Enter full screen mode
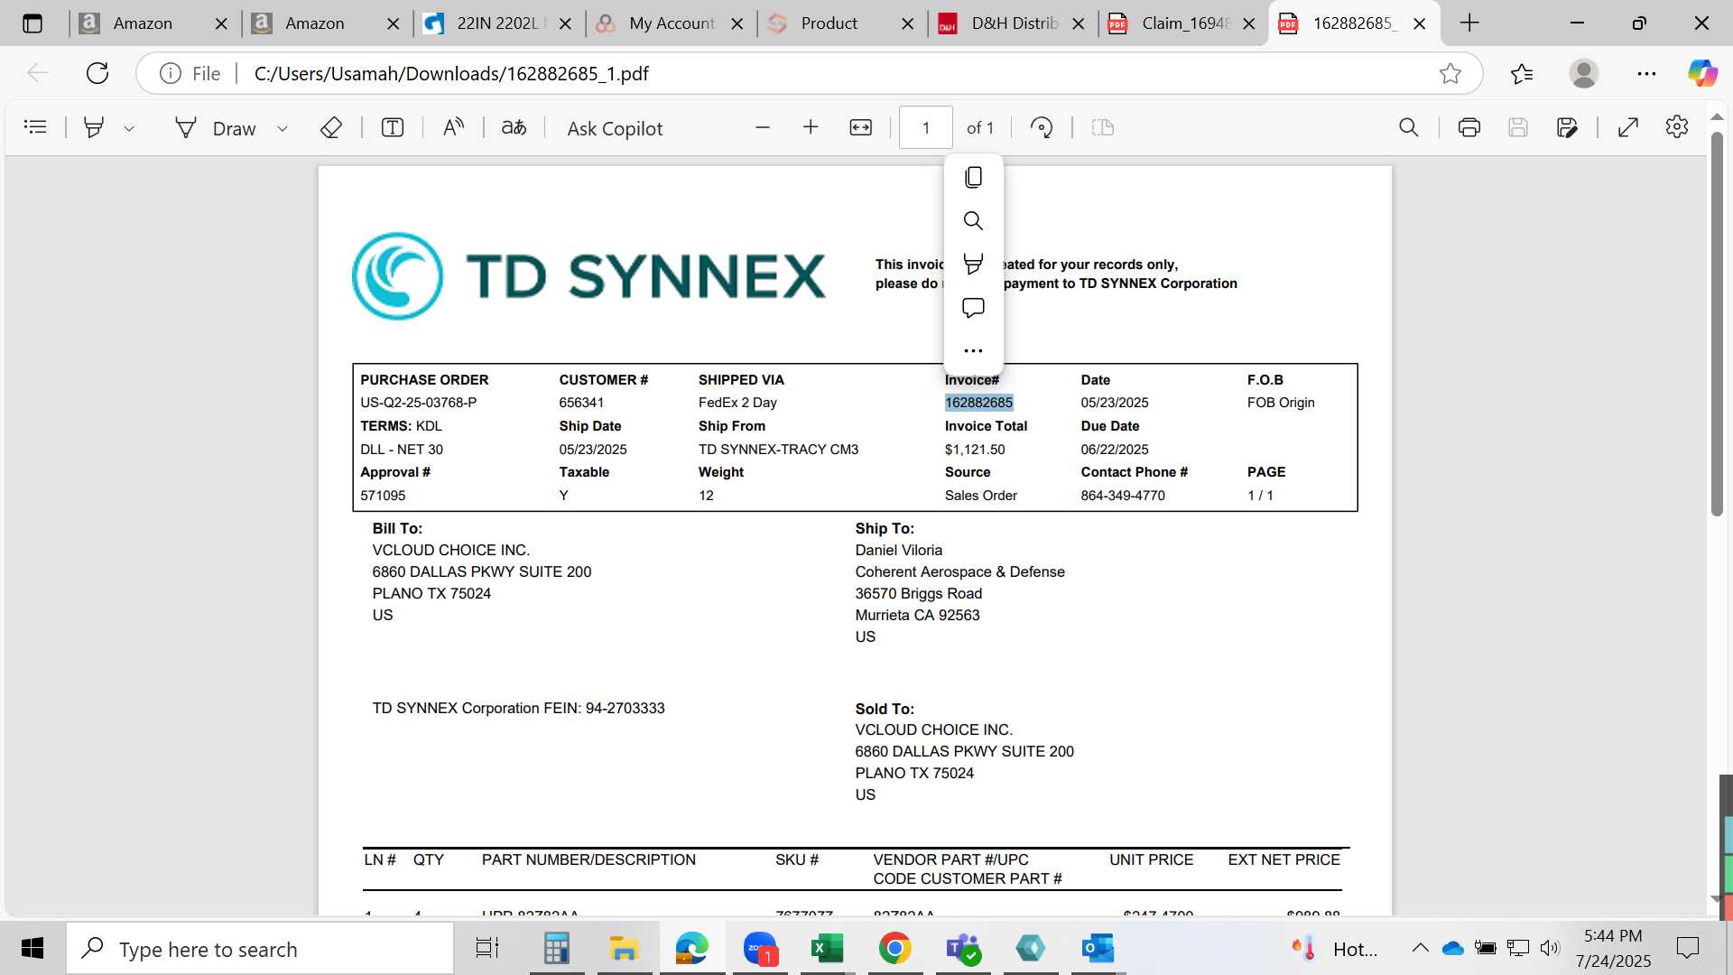1733x975 pixels. pyautogui.click(x=1628, y=127)
